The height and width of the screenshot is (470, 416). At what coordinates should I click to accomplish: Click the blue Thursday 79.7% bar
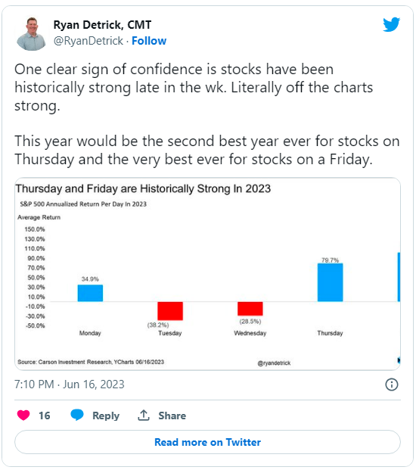330,282
